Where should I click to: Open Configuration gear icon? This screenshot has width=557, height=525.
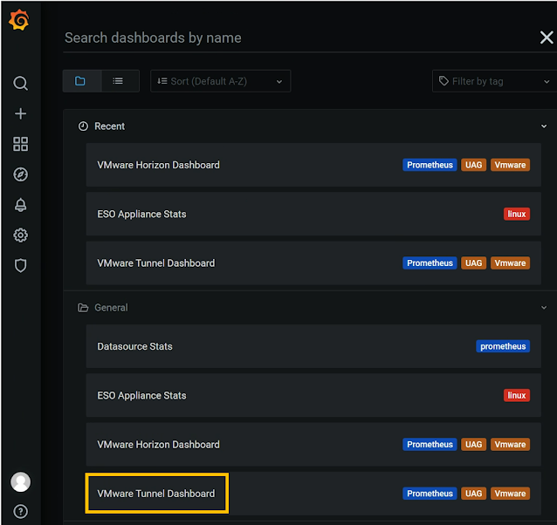20,235
